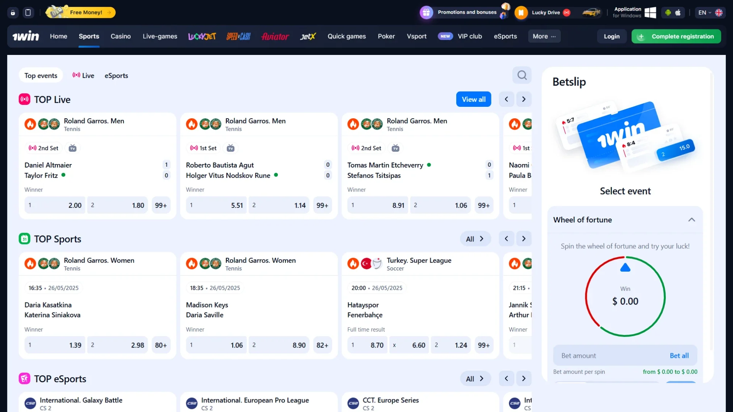Open 80+ markets for Kasatkina match
Screen dimensions: 733x412
pos(161,345)
